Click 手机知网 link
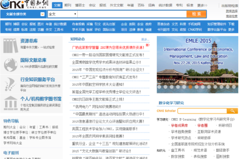The width and height of the screenshot is (239, 159). tap(194, 24)
